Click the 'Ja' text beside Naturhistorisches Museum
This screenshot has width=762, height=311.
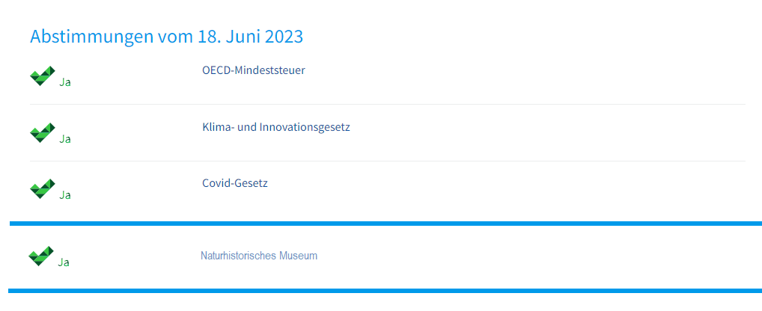pos(64,262)
